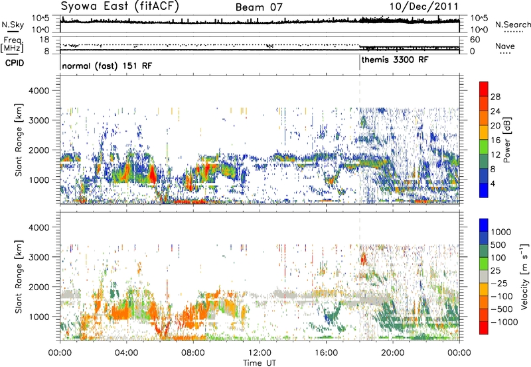Click the "themis 3300 RF" mode label
531x367 pixels.
tap(395, 60)
